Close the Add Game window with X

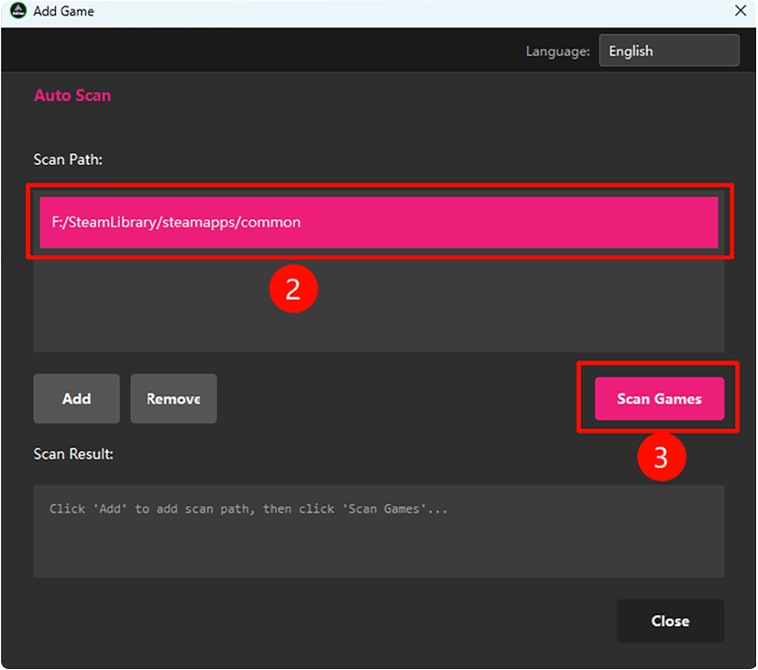point(741,12)
